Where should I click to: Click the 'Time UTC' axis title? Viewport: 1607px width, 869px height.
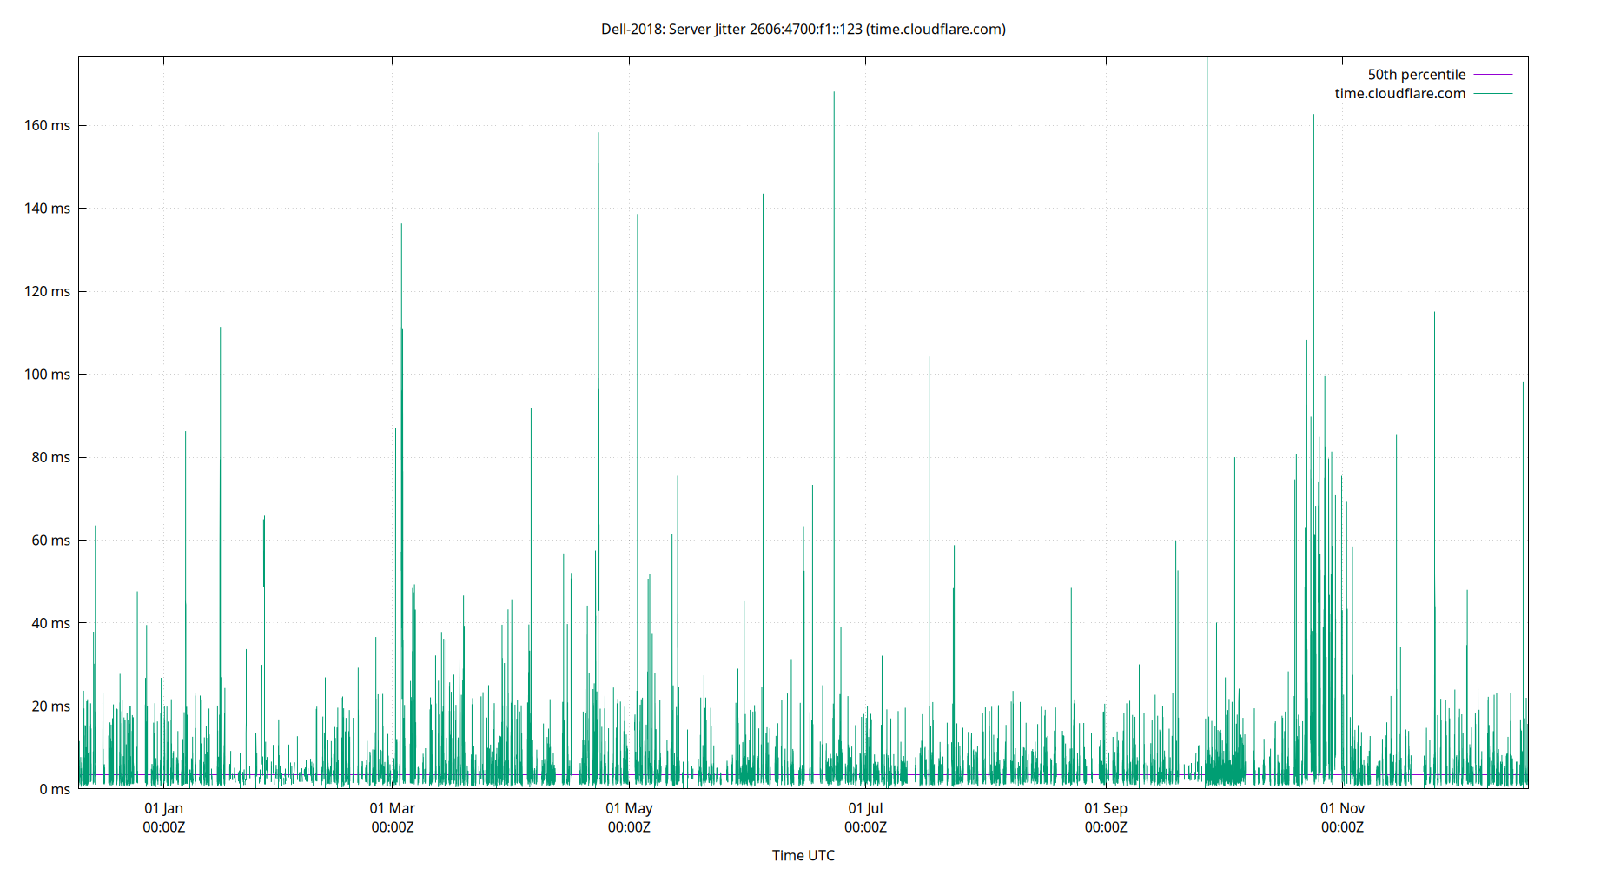[803, 855]
